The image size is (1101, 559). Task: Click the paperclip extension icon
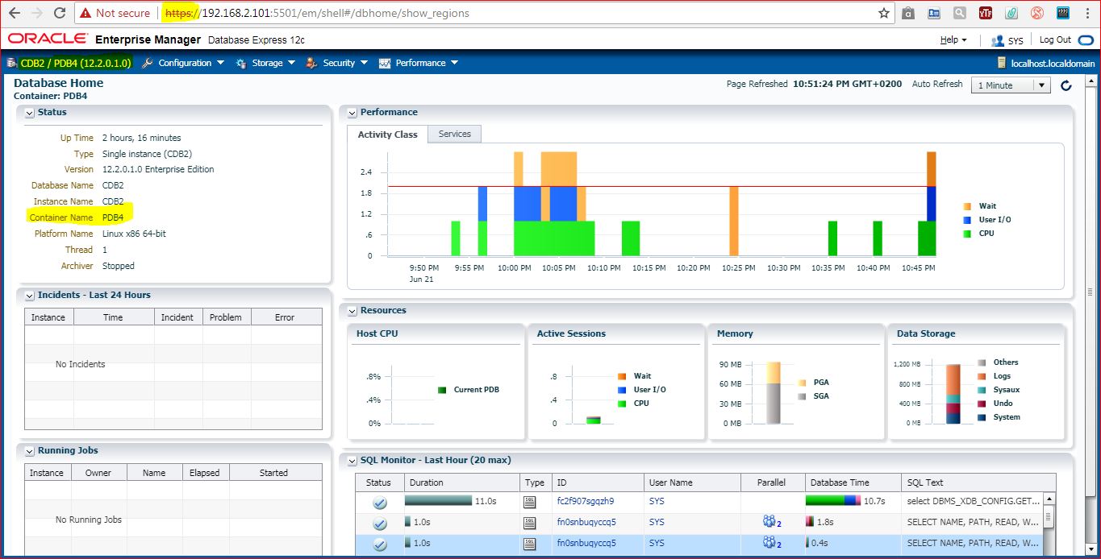coord(1011,13)
